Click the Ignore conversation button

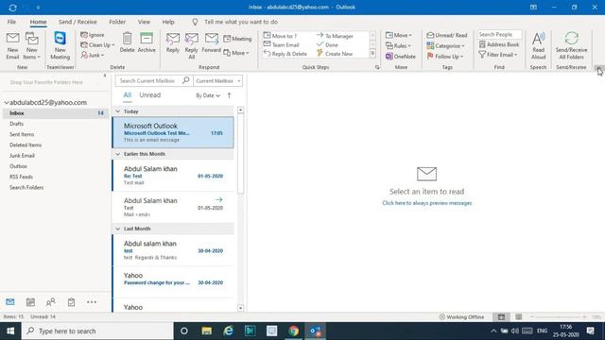pos(93,35)
